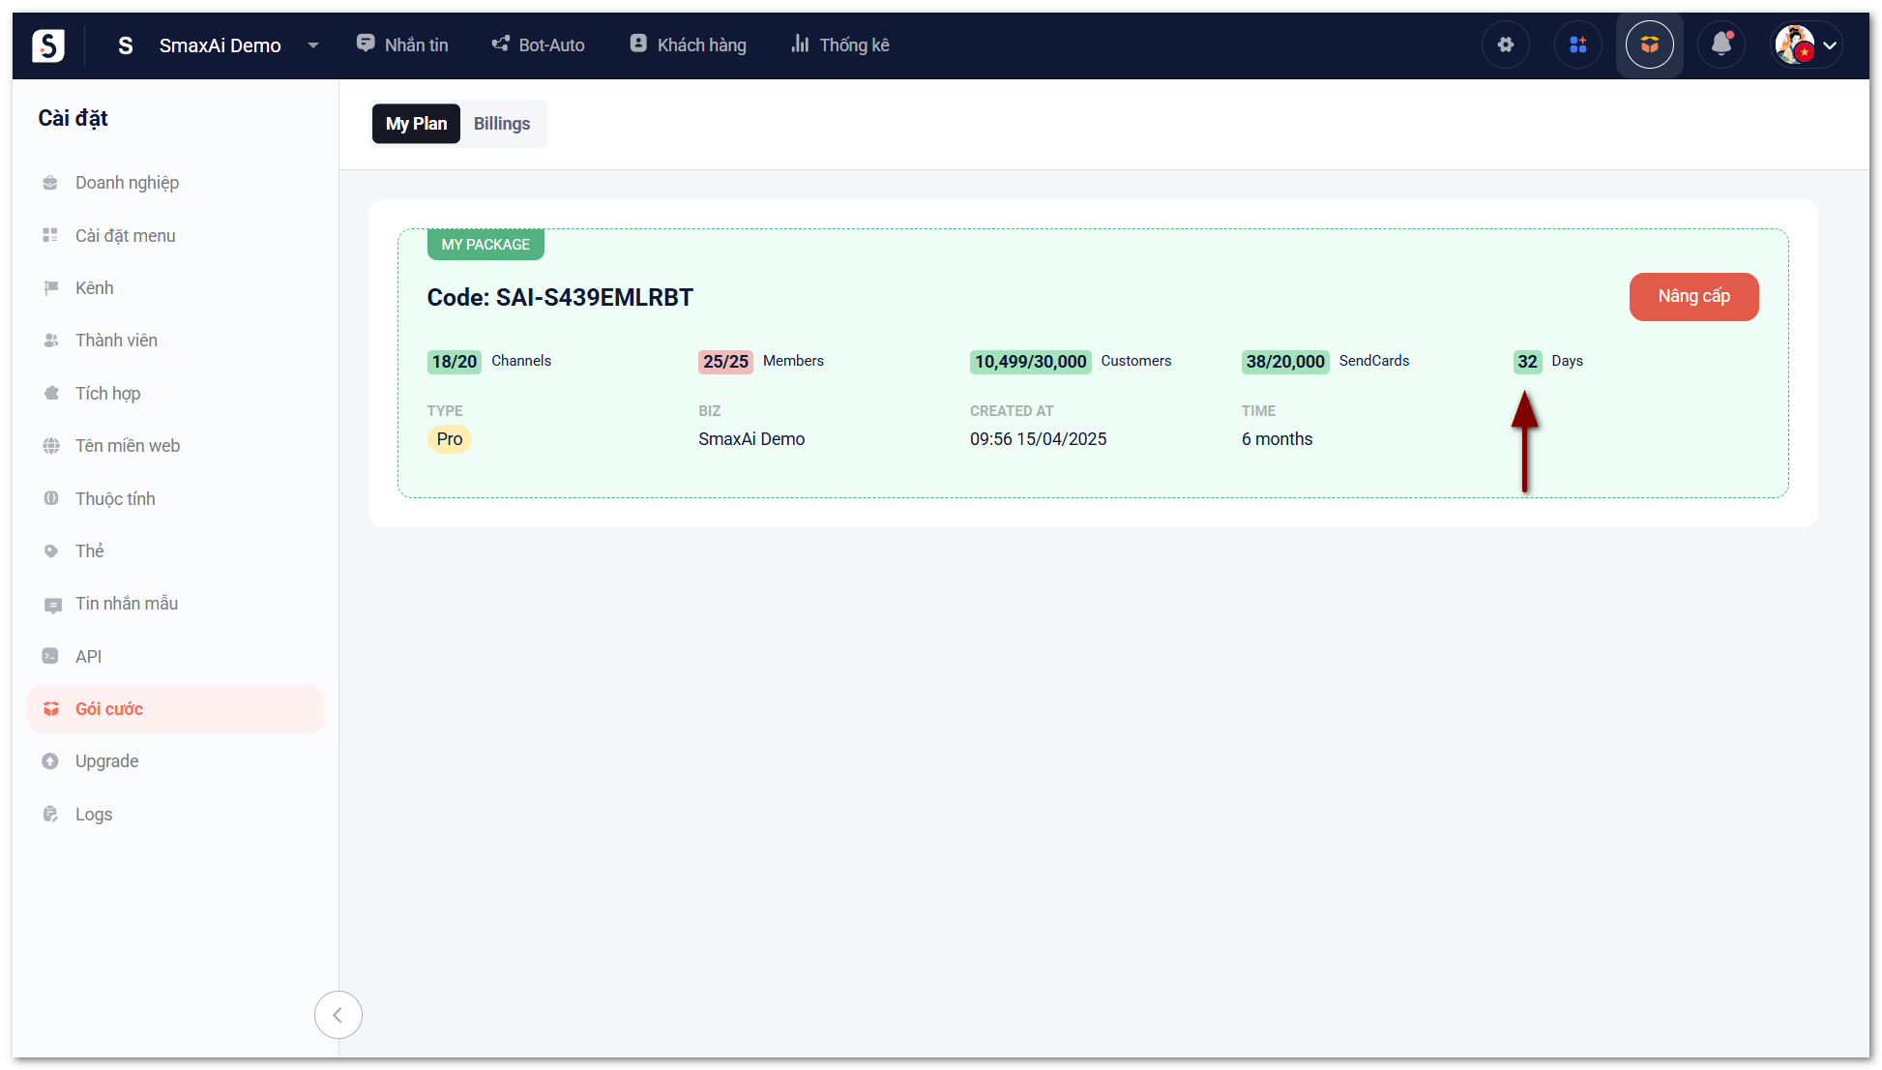
Task: Open the notifications bell
Action: [x=1720, y=45]
